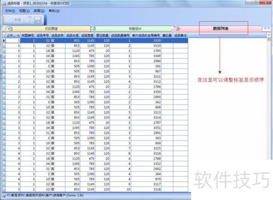This screenshot has width=273, height=200.
Task: Select cell with value 3112
Action: click(146, 82)
